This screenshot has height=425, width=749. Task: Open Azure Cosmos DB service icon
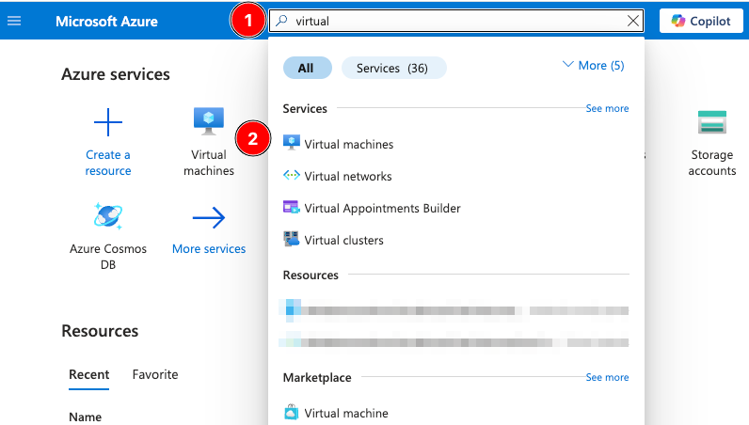pos(108,216)
